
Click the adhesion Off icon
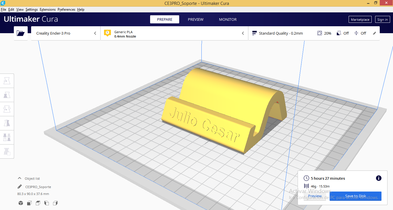click(356, 33)
